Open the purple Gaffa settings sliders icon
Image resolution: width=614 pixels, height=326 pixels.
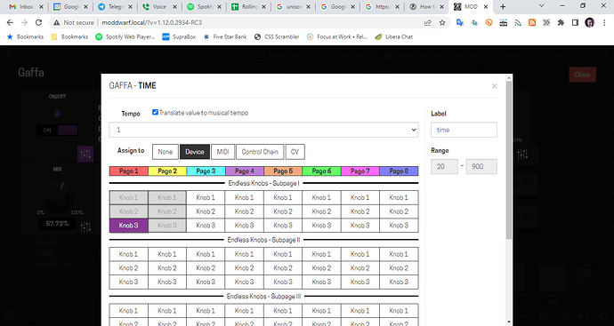point(85,154)
